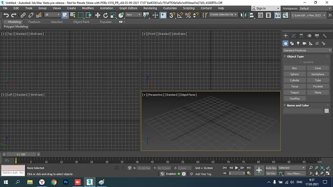Image resolution: width=333 pixels, height=187 pixels.
Task: Open the Mirror tool icon
Action: click(243, 15)
